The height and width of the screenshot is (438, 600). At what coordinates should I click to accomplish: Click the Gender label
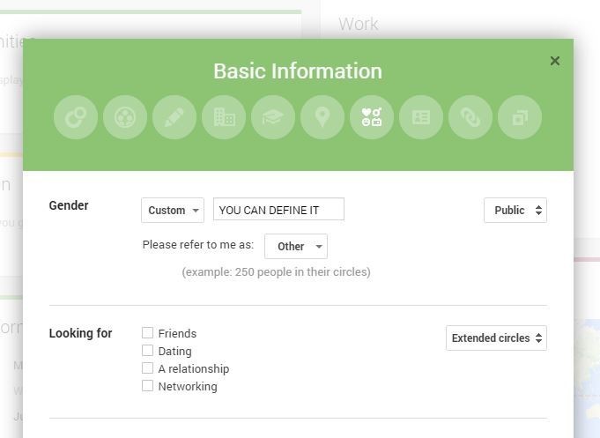click(x=69, y=205)
